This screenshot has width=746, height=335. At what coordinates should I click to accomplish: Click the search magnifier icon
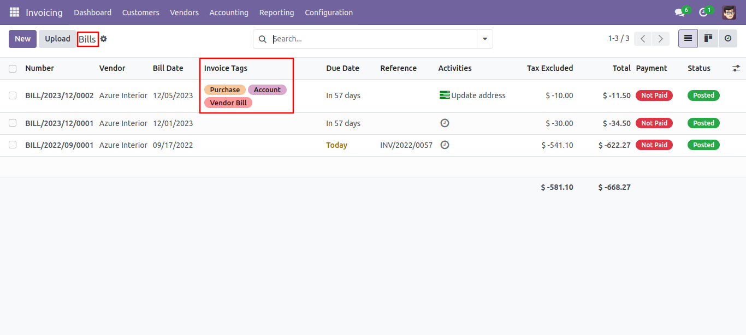pyautogui.click(x=263, y=39)
